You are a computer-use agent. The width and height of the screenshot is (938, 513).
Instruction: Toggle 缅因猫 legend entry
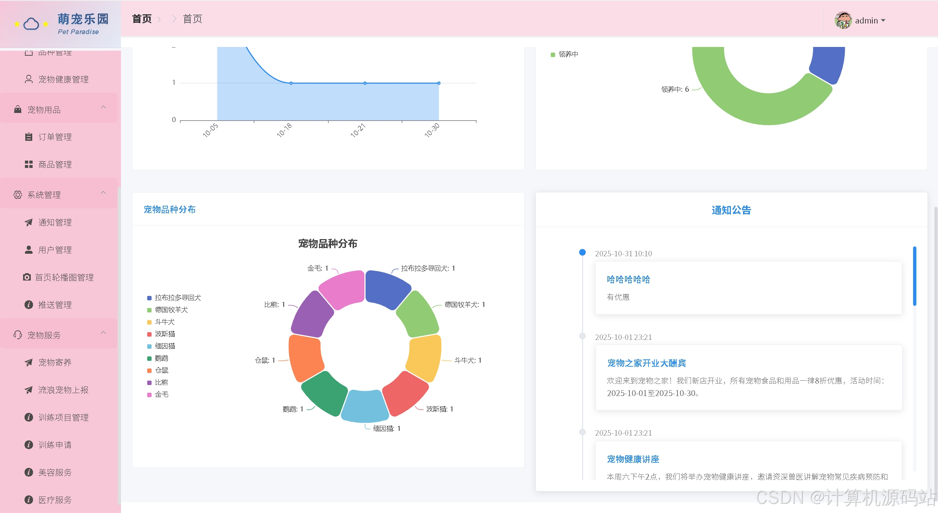point(161,346)
